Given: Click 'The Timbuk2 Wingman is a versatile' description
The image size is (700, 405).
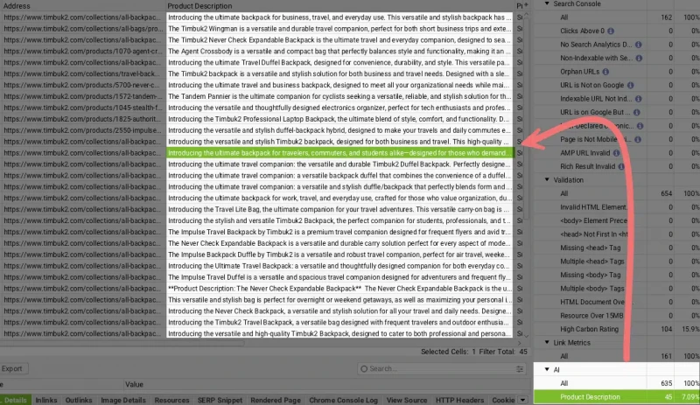Looking at the screenshot, I should point(339,29).
